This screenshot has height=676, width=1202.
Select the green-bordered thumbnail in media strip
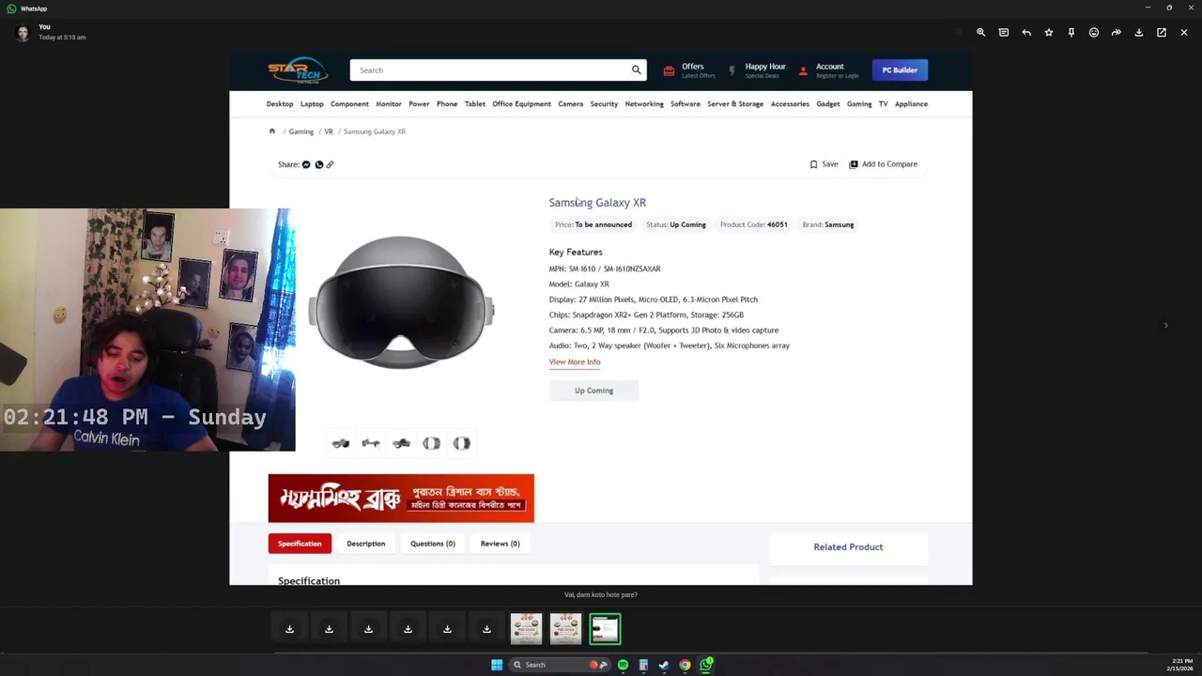(x=605, y=629)
